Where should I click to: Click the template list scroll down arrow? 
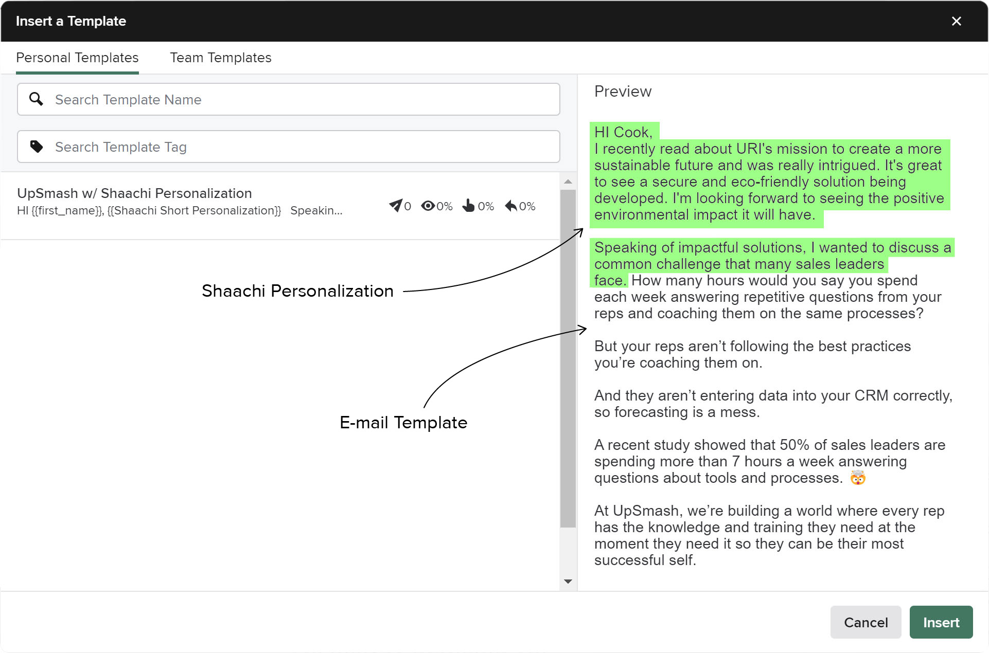coord(568,582)
